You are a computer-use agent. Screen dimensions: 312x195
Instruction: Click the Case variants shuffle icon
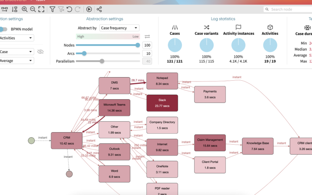207,27
